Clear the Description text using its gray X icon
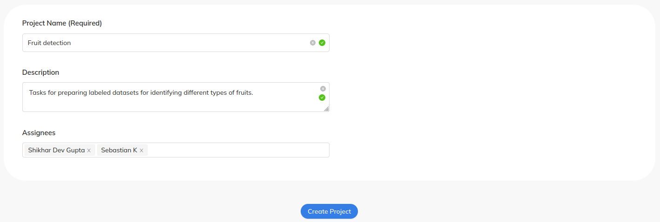Screen dimensions: 660x222 tap(323, 89)
